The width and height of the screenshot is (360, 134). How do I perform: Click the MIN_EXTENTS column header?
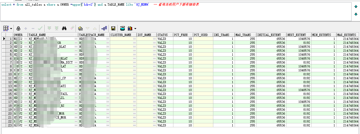324,35
